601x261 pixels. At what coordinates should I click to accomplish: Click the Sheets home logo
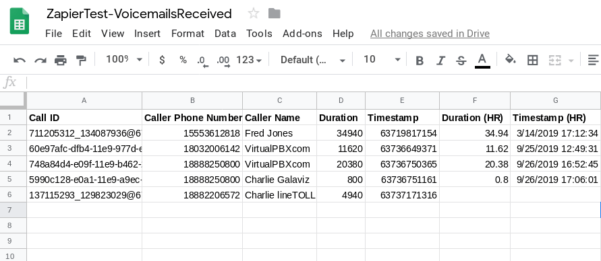(19, 22)
